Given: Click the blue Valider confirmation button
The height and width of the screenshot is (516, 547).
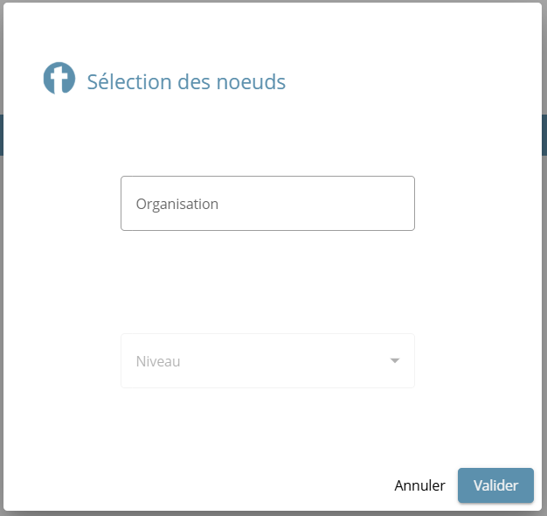Looking at the screenshot, I should click(x=495, y=485).
